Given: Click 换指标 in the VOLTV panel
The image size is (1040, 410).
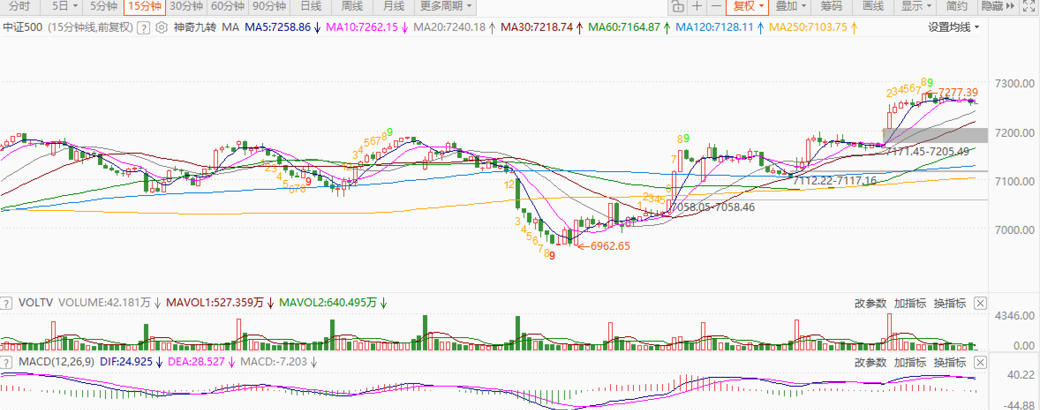Looking at the screenshot, I should (950, 303).
